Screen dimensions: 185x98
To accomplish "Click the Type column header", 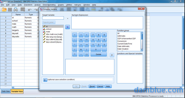I will (31, 15).
